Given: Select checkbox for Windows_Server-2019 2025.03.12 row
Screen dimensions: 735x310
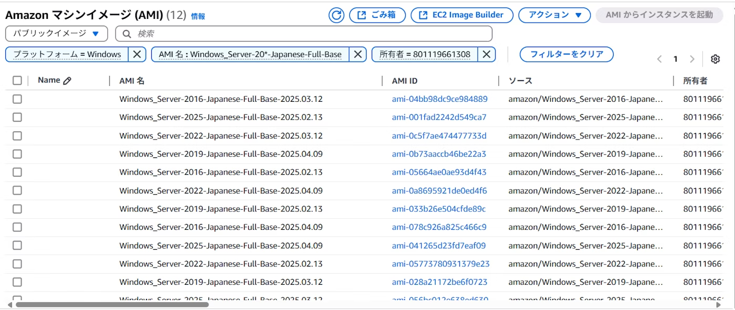Looking at the screenshot, I should 17,282.
